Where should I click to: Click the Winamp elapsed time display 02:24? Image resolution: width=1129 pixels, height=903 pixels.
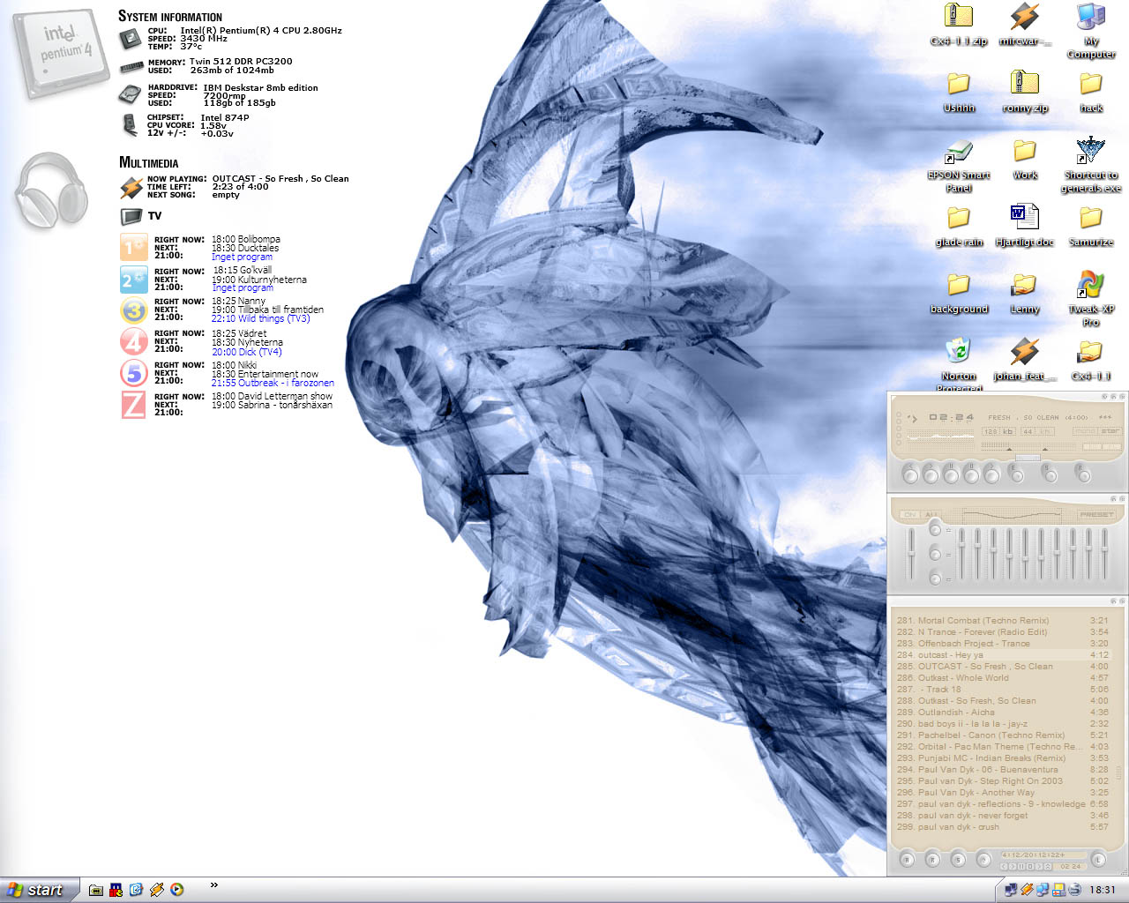click(951, 417)
